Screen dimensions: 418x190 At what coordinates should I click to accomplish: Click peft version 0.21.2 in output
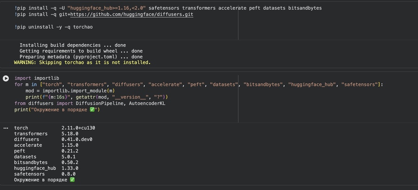(x=70, y=151)
